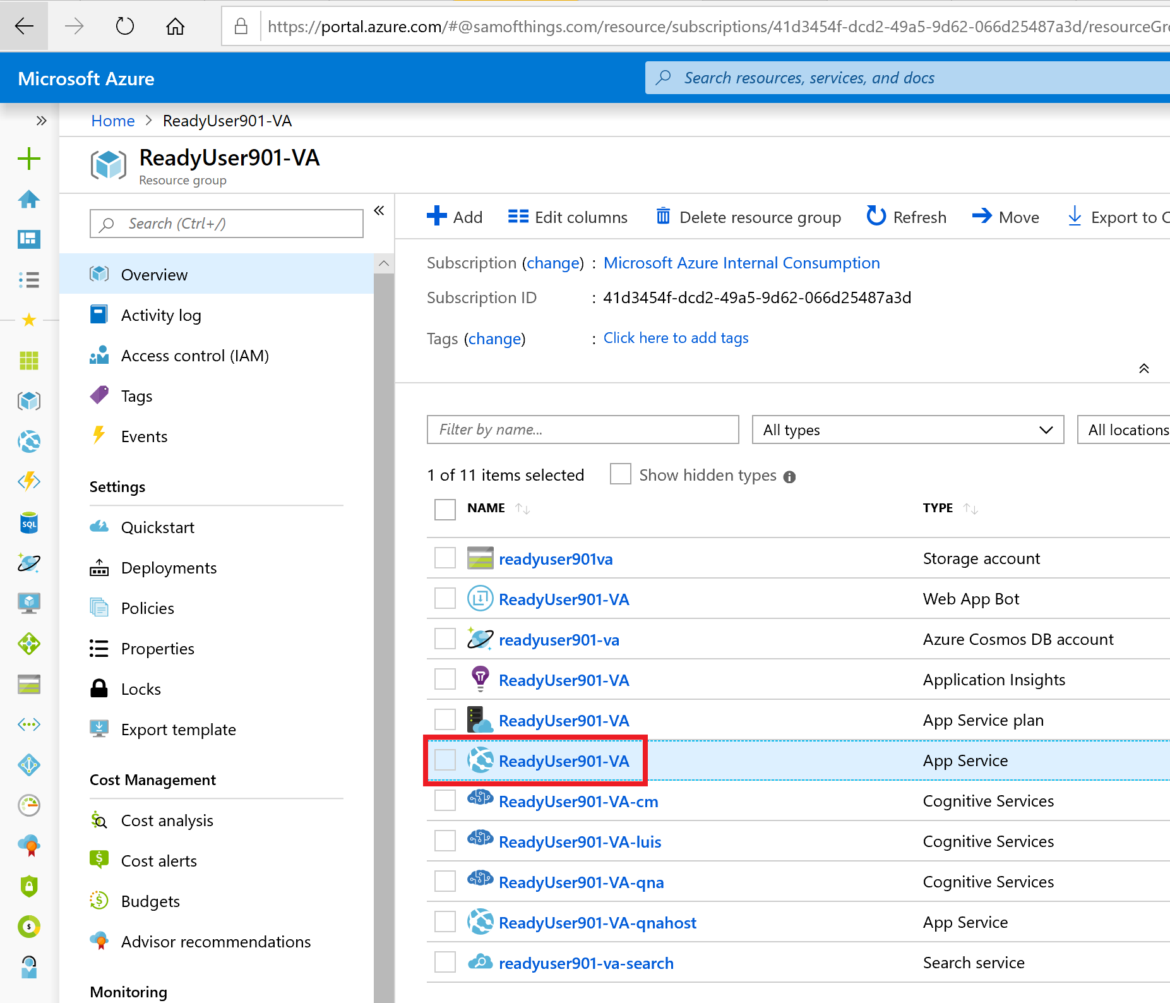Open Virtual machines monitor icon in sidebar
Viewport: 1170px width, 1003px height.
point(29,603)
